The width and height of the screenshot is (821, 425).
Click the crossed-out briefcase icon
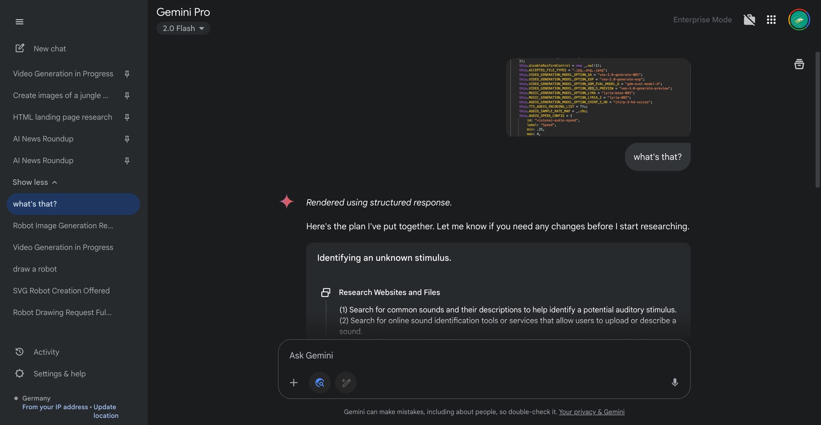749,20
